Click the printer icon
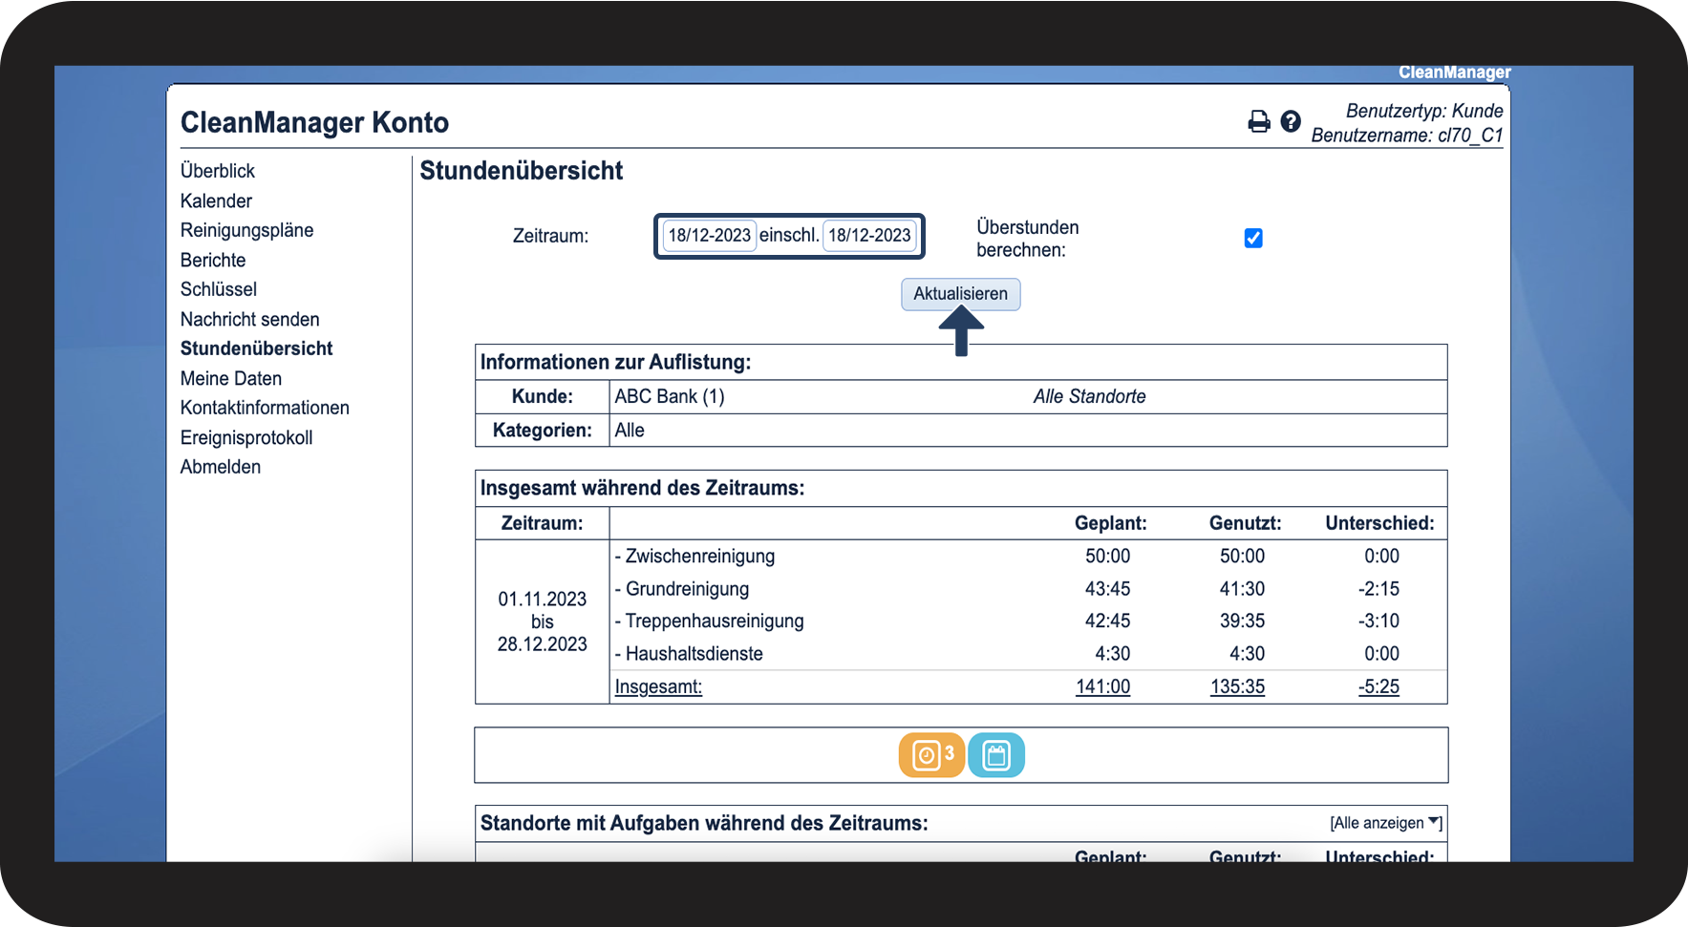This screenshot has width=1688, height=927. (x=1259, y=122)
